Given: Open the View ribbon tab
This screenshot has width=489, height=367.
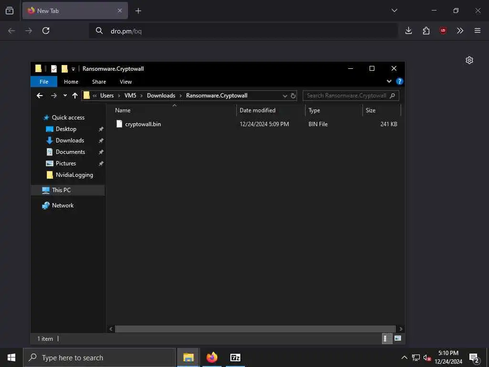Looking at the screenshot, I should click(x=126, y=82).
